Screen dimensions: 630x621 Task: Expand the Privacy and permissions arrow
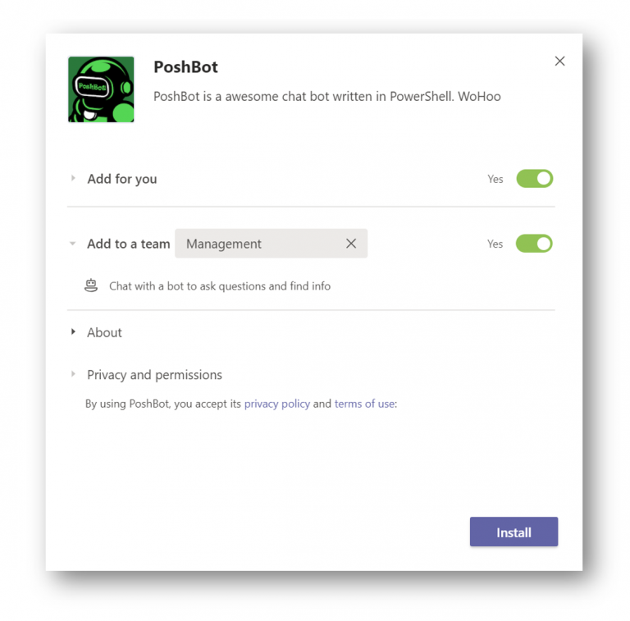(73, 374)
